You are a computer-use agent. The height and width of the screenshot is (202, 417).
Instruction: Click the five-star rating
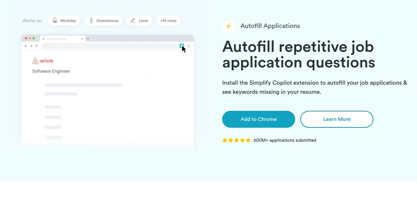click(x=237, y=140)
